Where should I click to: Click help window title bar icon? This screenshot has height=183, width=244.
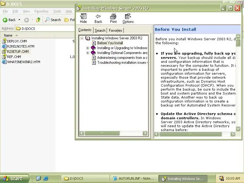point(79,8)
